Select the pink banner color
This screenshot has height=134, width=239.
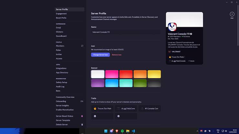click(x=112, y=74)
